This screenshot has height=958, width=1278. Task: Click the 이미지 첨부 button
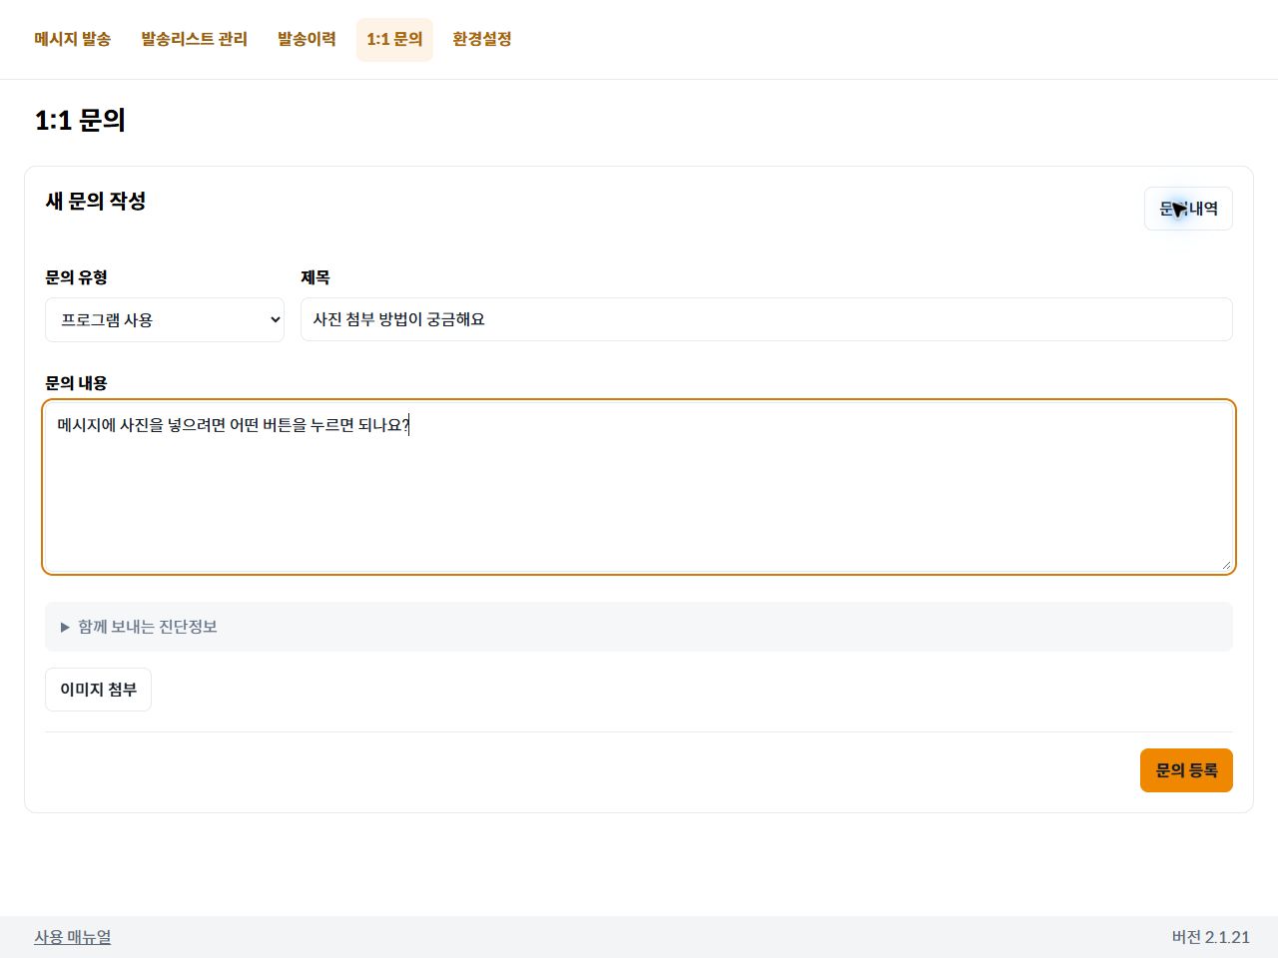tap(98, 690)
